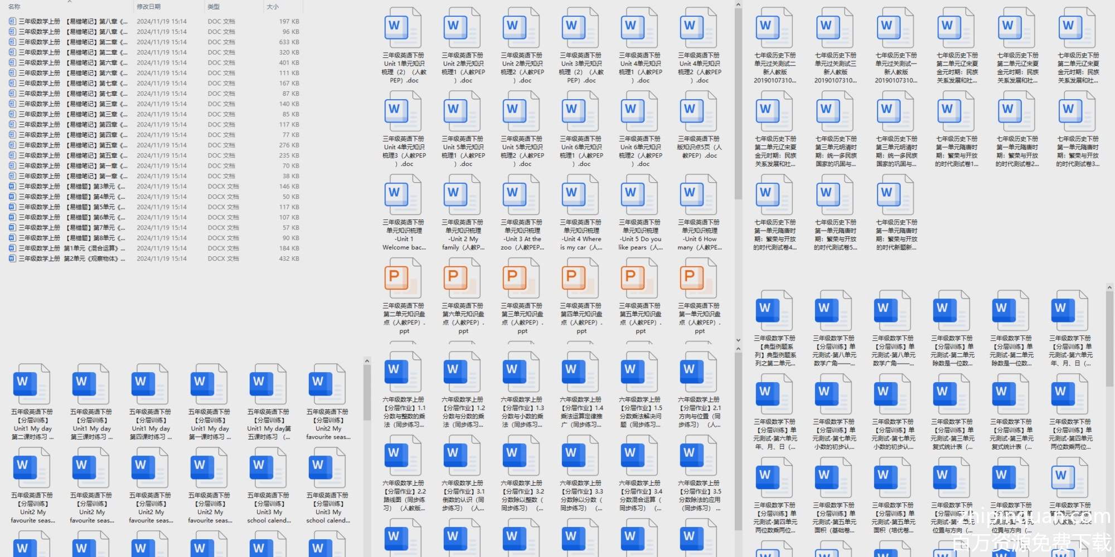
Task: Click the 第五单元知识盘点 ppt file name label
Action: (641, 318)
